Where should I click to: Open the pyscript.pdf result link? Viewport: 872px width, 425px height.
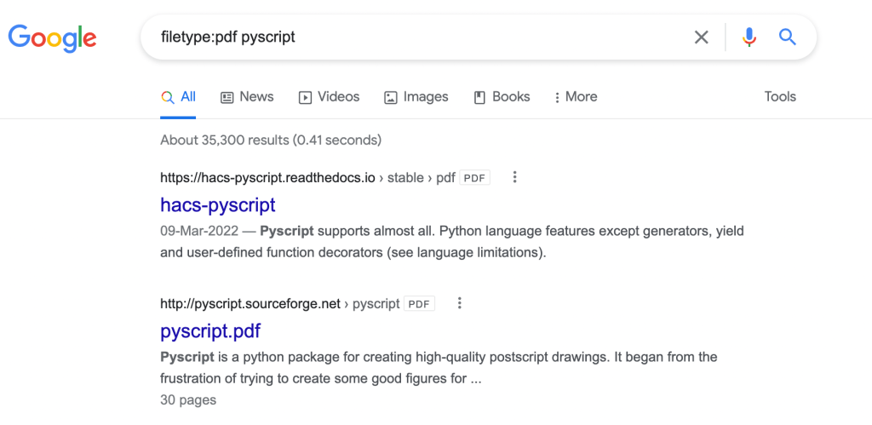[x=209, y=330]
